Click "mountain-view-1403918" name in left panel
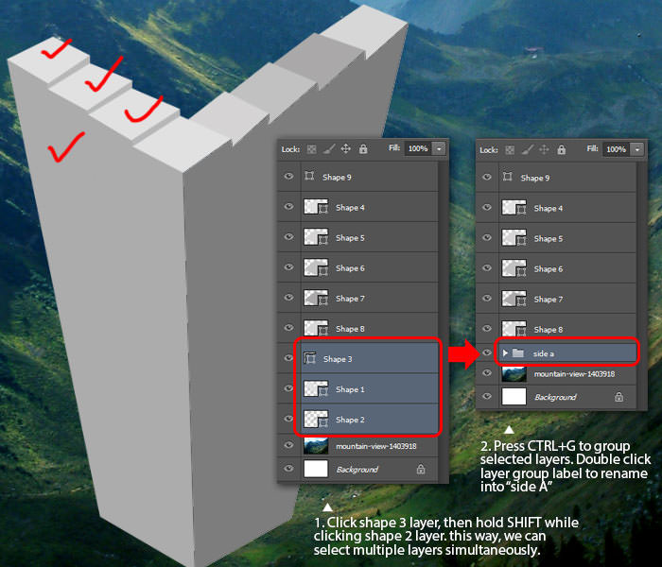This screenshot has height=567, width=662. pos(376,446)
